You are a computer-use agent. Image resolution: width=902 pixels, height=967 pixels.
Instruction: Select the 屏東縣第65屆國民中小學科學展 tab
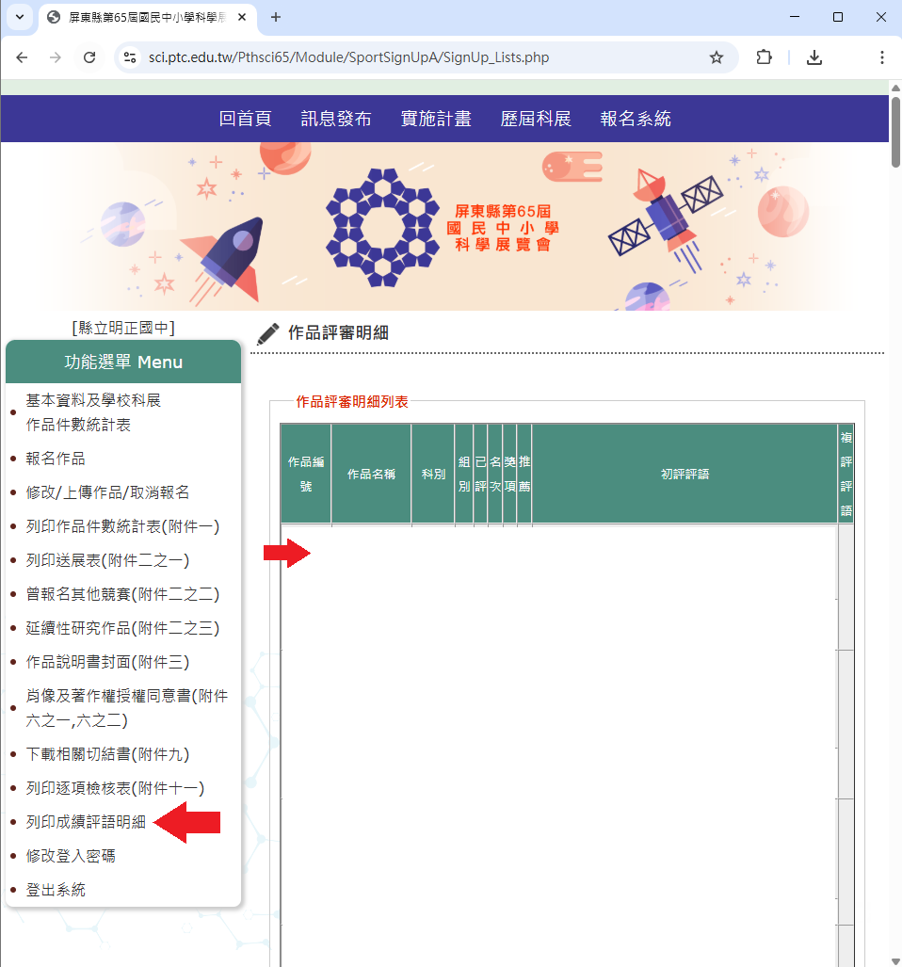pos(146,17)
